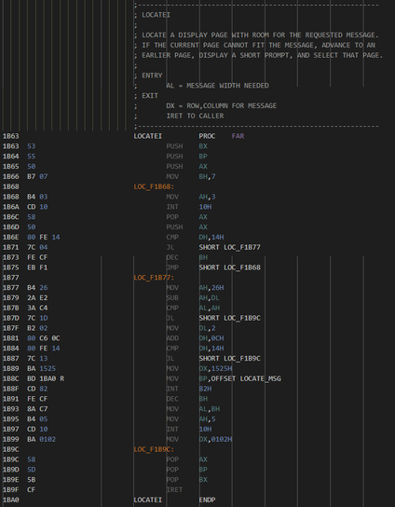Click address 1B63 of PUSH BX
The height and width of the screenshot is (507, 395).
pyautogui.click(x=10, y=146)
